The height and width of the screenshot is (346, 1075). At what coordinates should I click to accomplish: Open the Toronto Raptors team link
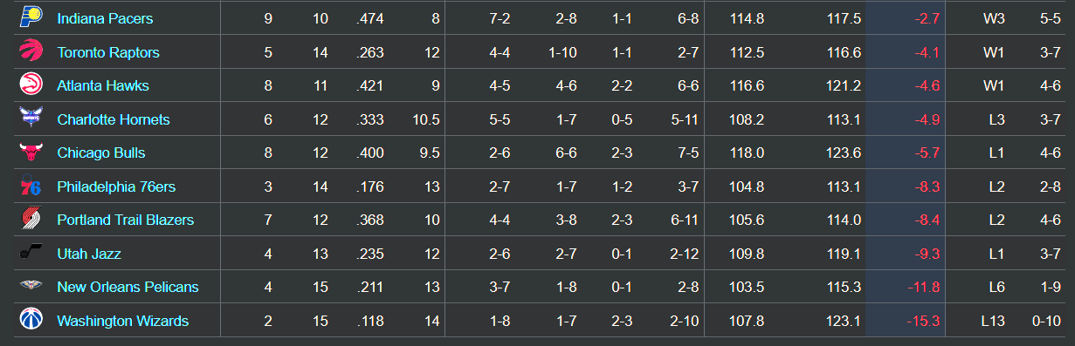click(108, 52)
